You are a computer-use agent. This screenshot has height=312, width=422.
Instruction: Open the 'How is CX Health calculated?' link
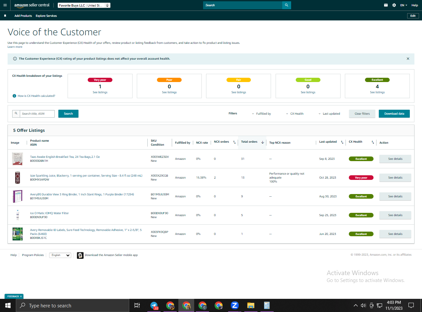pyautogui.click(x=36, y=96)
